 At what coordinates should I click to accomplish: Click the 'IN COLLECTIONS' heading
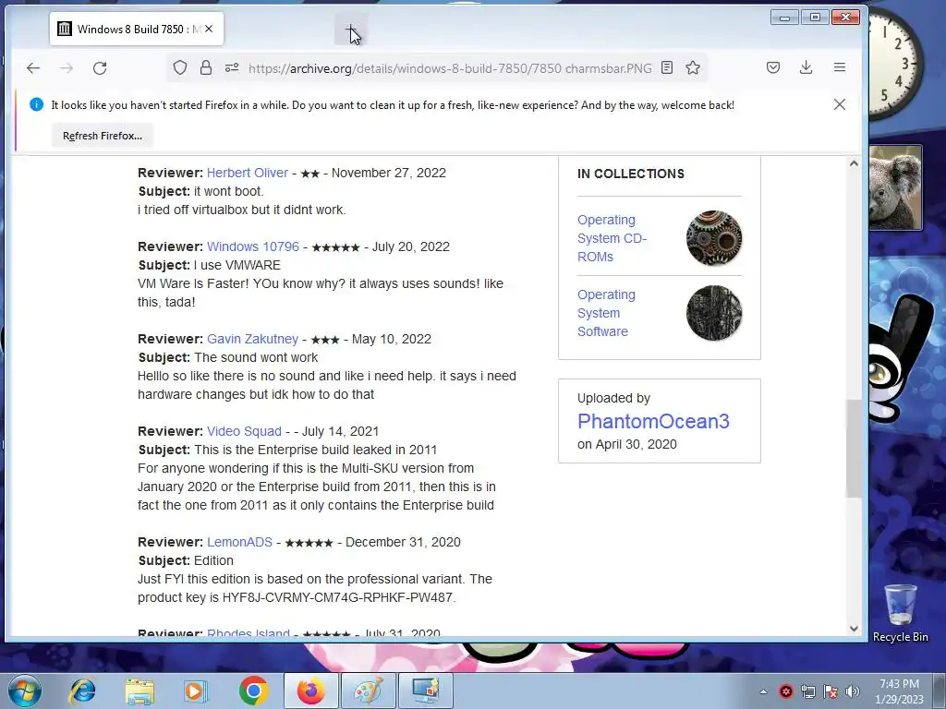click(630, 174)
